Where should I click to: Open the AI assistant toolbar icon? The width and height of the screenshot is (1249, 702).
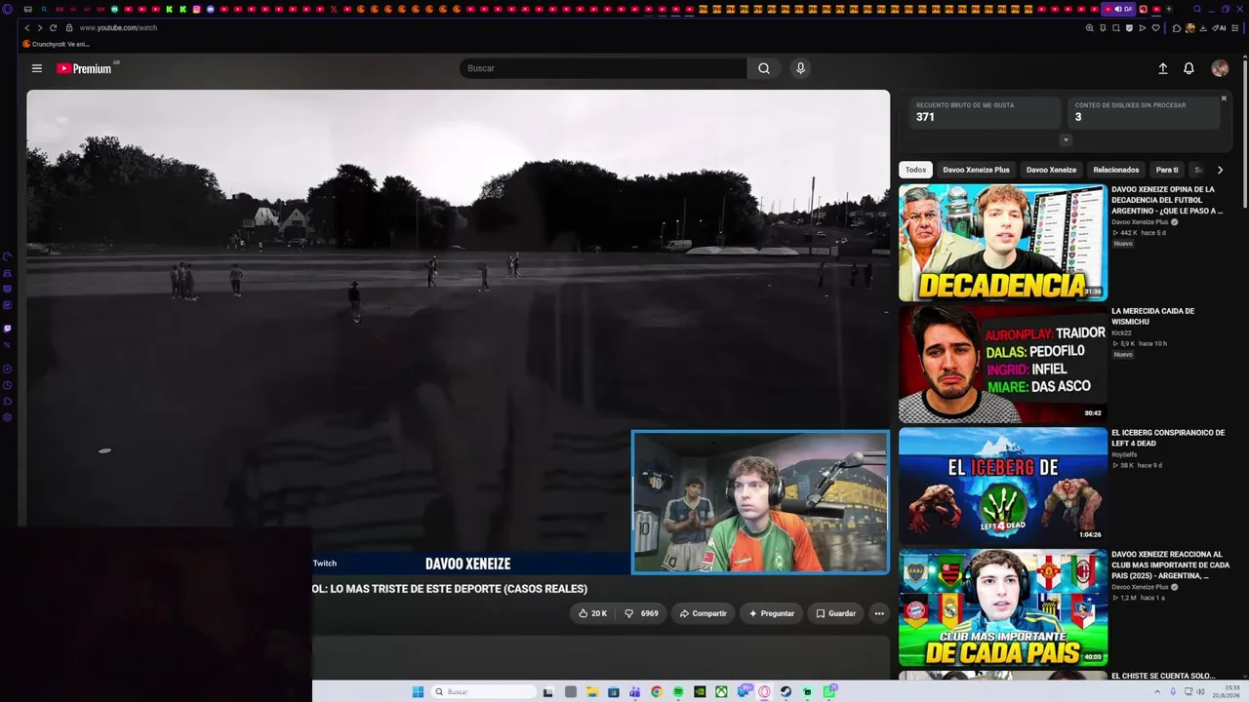[x=1220, y=28]
